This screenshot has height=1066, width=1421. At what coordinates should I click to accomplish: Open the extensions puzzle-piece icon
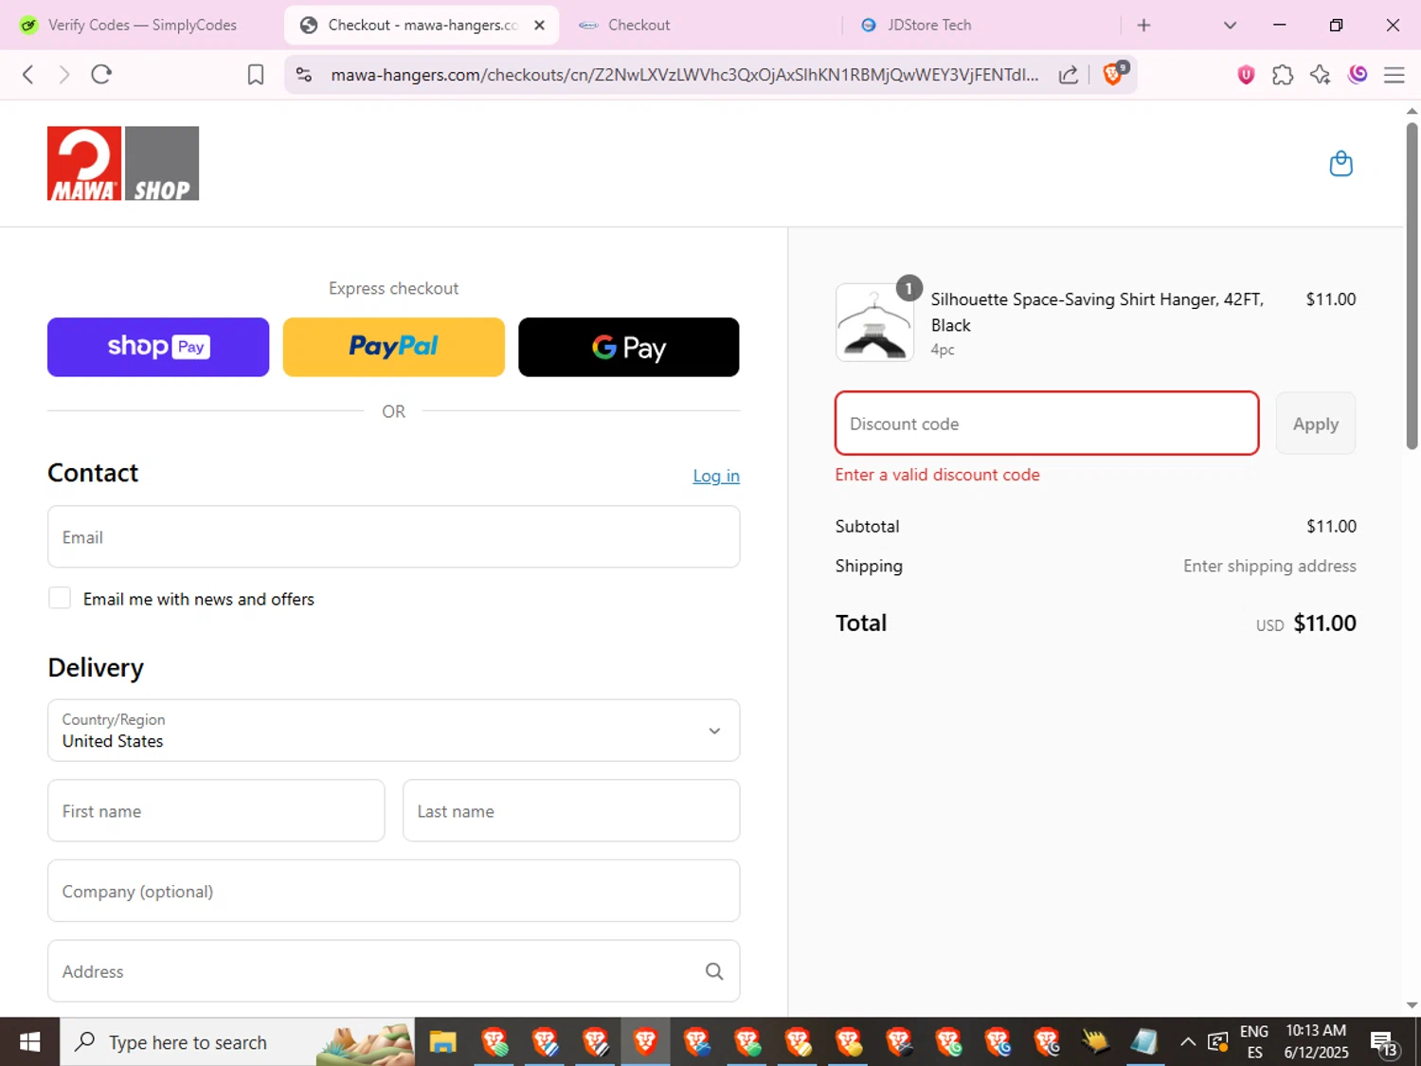tap(1283, 75)
